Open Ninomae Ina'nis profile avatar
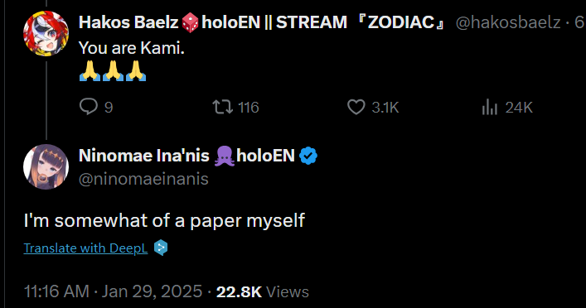The width and height of the screenshot is (586, 308). click(46, 167)
